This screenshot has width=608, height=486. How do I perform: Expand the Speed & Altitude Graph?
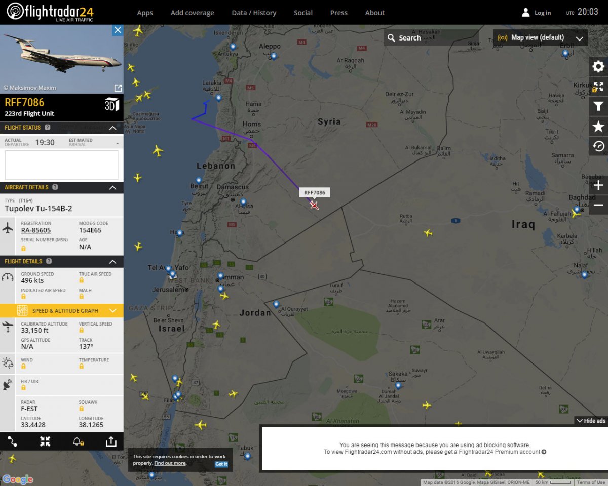point(62,310)
